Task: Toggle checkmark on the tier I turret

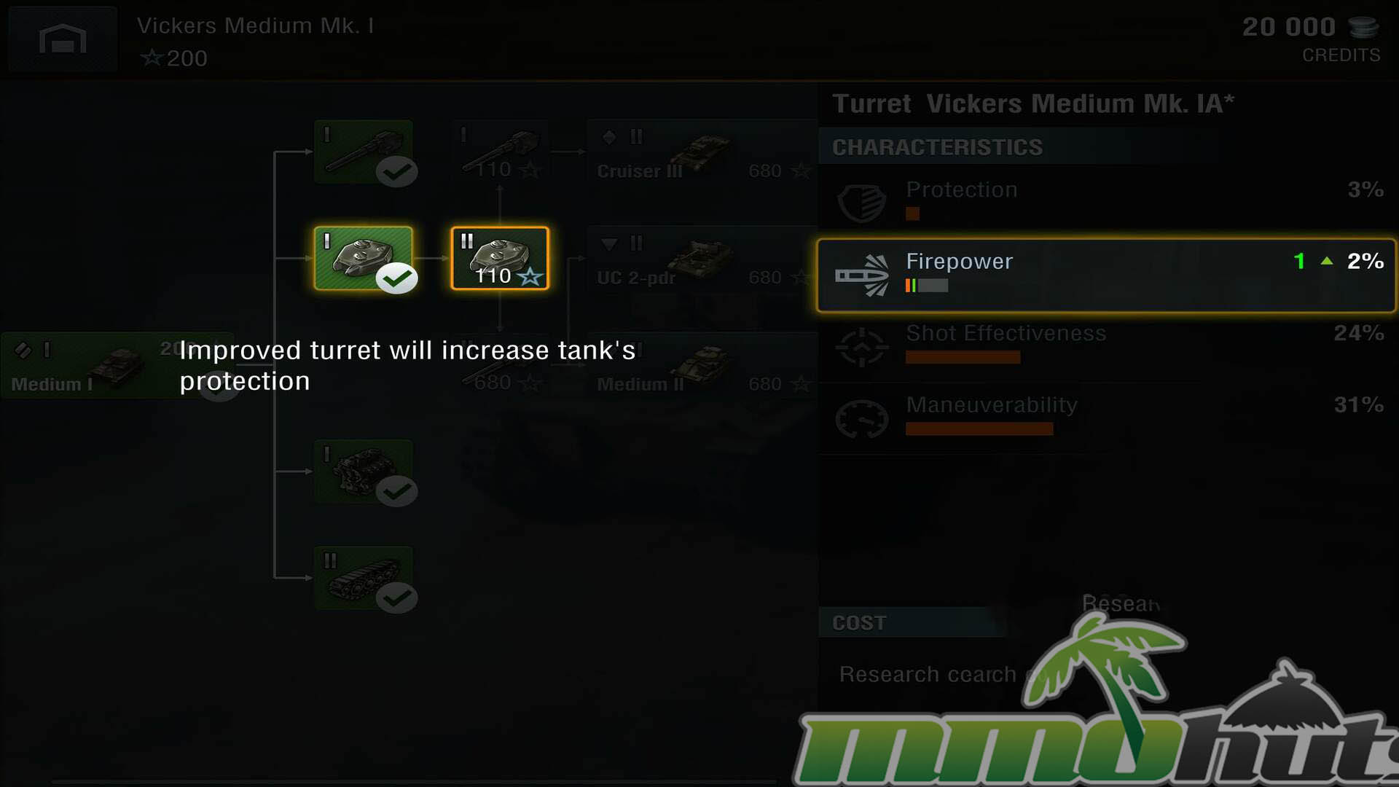Action: click(396, 278)
